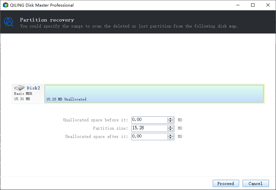Decrease 'Unallocated space before it' with down arrow

click(171, 121)
